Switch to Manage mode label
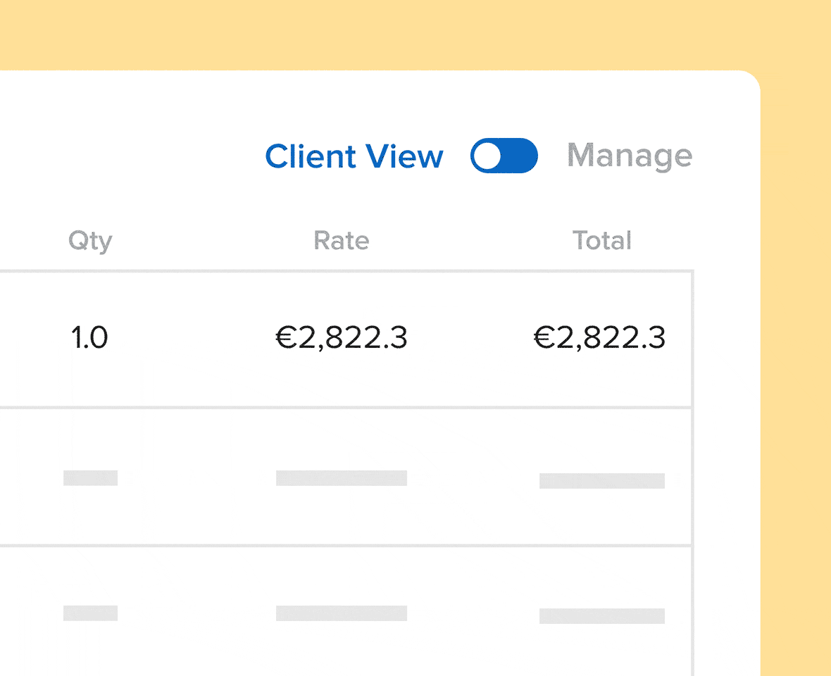Image resolution: width=831 pixels, height=676 pixels. tap(630, 156)
